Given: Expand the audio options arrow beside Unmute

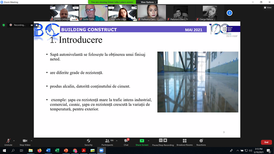Looking at the screenshot, I should (x=14, y=141).
